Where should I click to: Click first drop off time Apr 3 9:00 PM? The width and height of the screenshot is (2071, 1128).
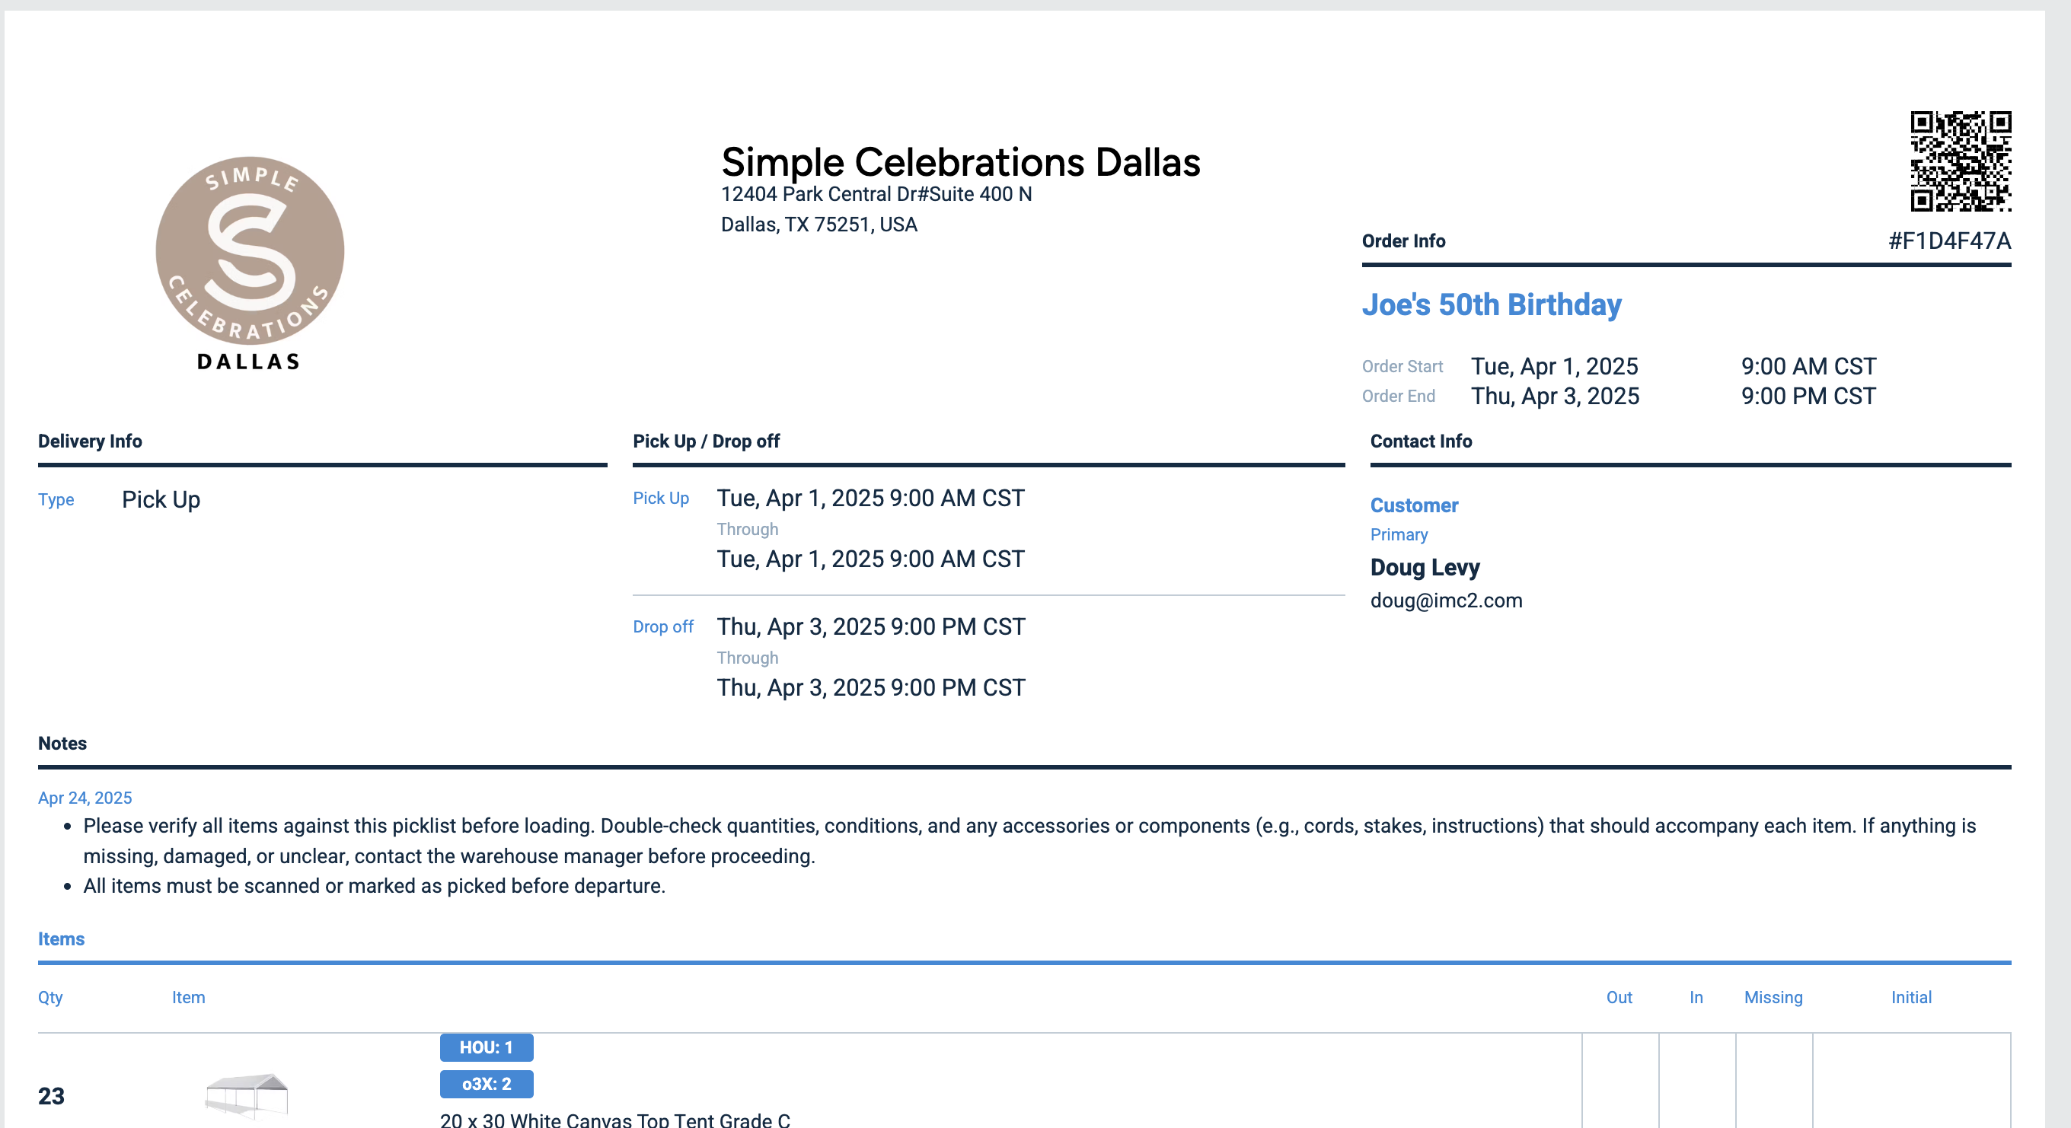(x=871, y=626)
